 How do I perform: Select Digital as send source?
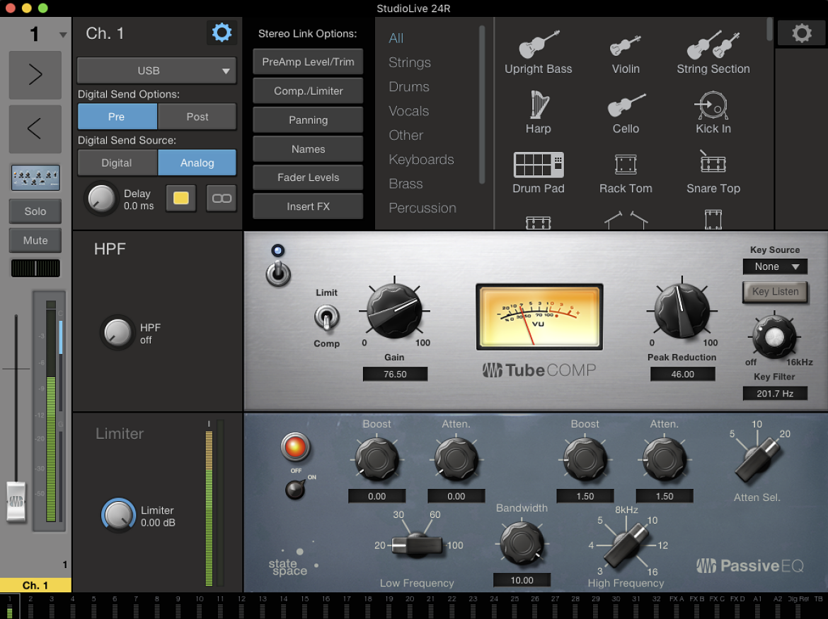(117, 163)
